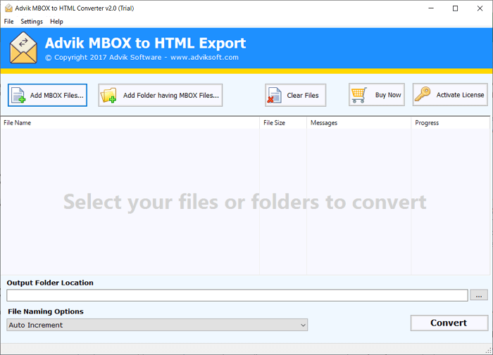Click the Convert button

coord(449,323)
